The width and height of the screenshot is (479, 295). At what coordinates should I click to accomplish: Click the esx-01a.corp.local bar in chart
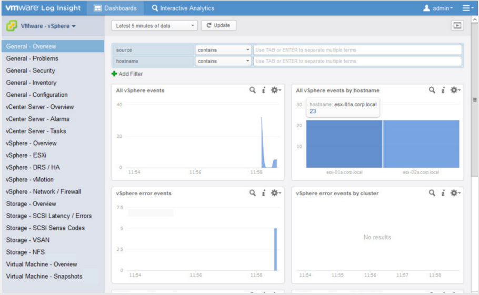click(x=344, y=144)
